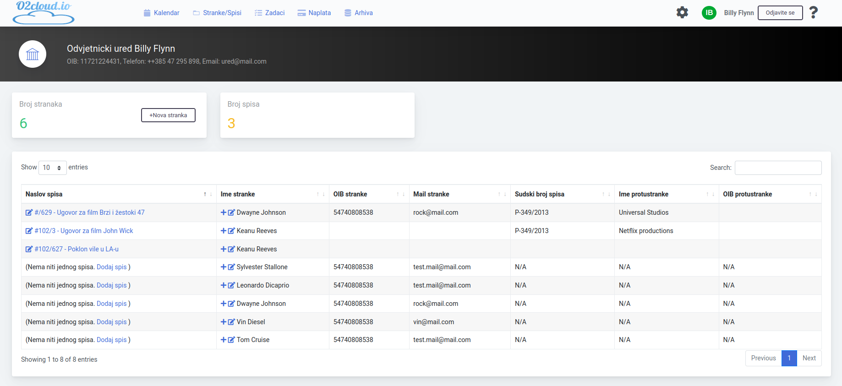The height and width of the screenshot is (386, 842).
Task: Click the +Nova stranka button
Action: coord(168,115)
